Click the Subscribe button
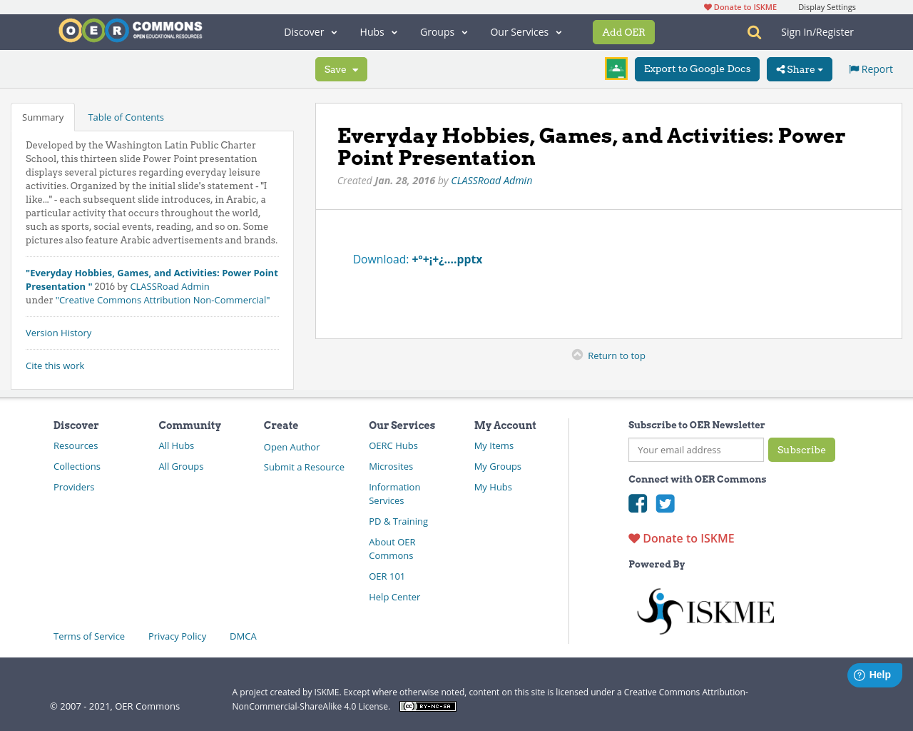 (x=802, y=450)
